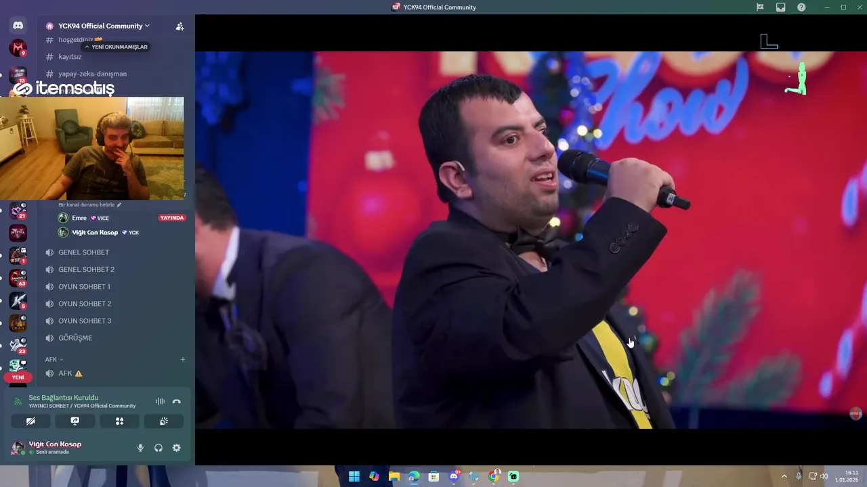This screenshot has height=487, width=867.
Task: Open green app icon in taskbar
Action: [513, 476]
